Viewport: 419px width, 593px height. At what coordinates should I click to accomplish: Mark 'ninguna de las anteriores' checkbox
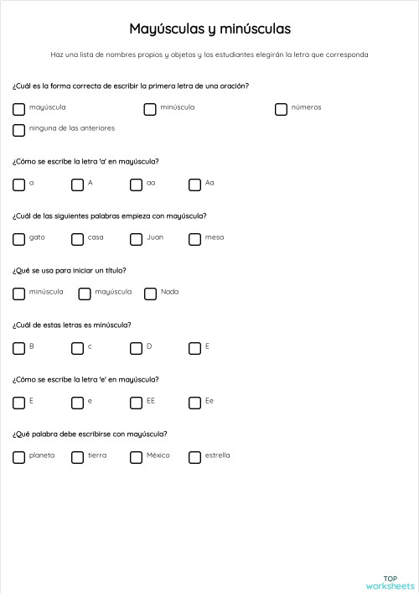coord(18,131)
